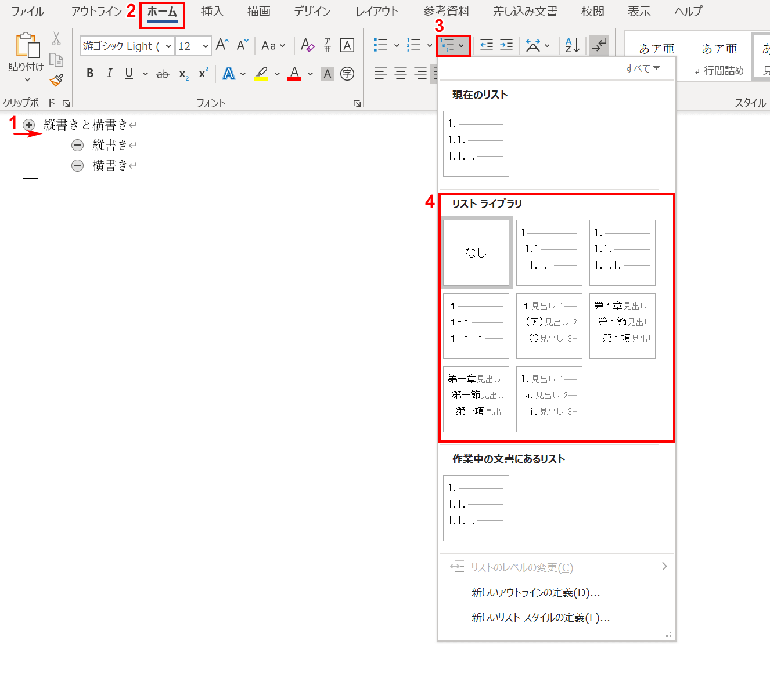Select the 第1章見出し list style

623,326
